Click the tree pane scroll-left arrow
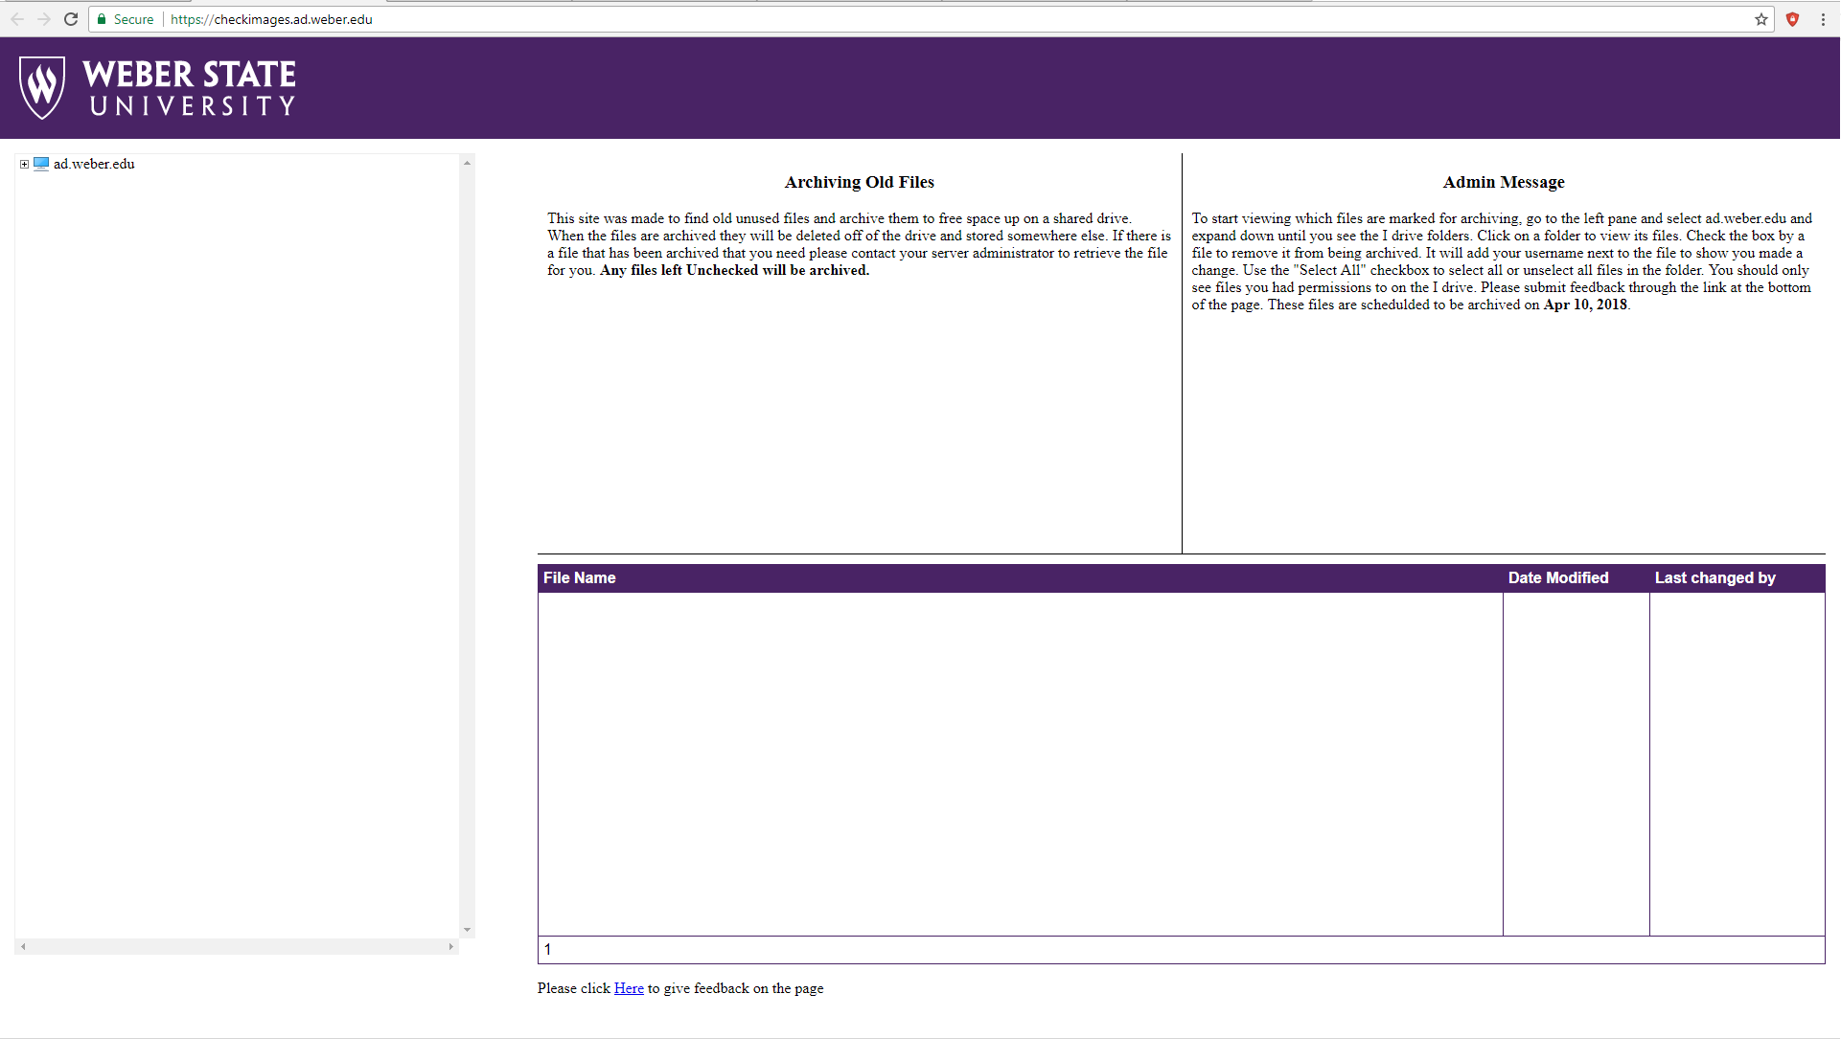The width and height of the screenshot is (1841, 1039). click(23, 946)
